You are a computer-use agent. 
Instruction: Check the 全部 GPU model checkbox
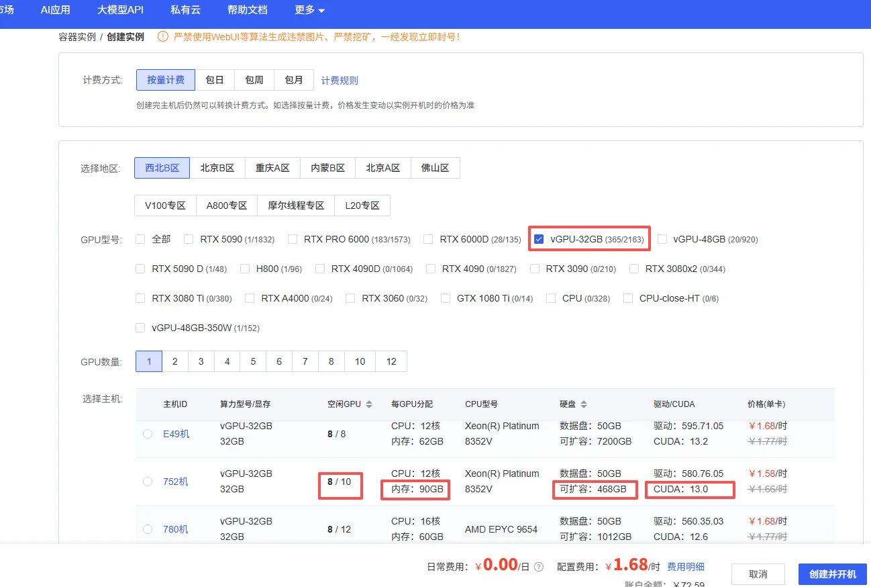[x=140, y=239]
